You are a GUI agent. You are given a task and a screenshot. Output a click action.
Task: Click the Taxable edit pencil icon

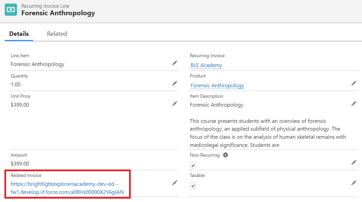[x=354, y=183]
